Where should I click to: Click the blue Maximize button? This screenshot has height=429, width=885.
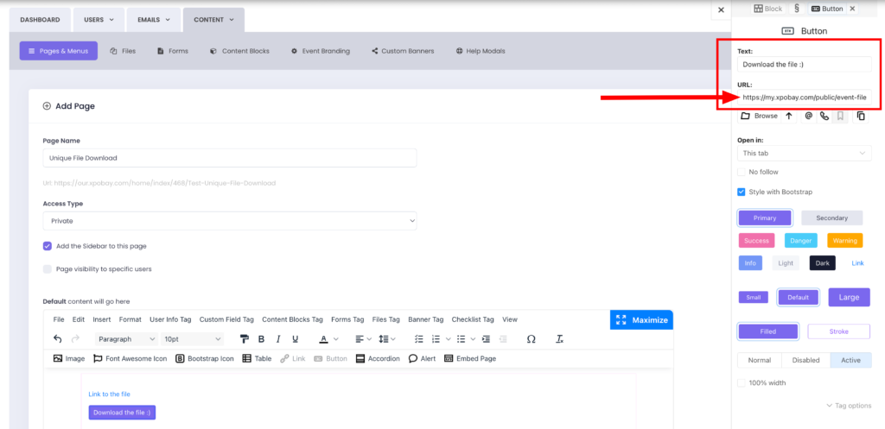pyautogui.click(x=641, y=320)
